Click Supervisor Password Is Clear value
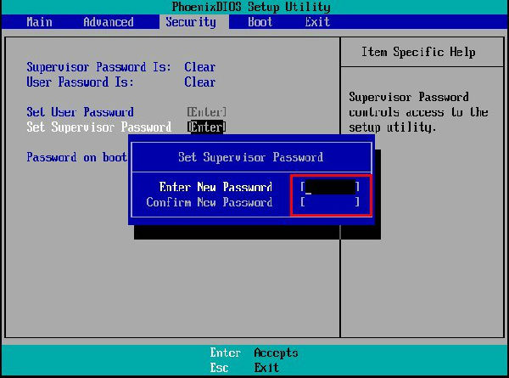 [x=199, y=67]
